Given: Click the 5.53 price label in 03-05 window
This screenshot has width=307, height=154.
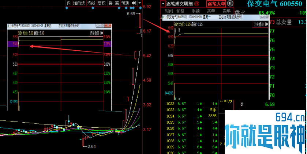Looking at the screenshot, I should coord(15,37).
